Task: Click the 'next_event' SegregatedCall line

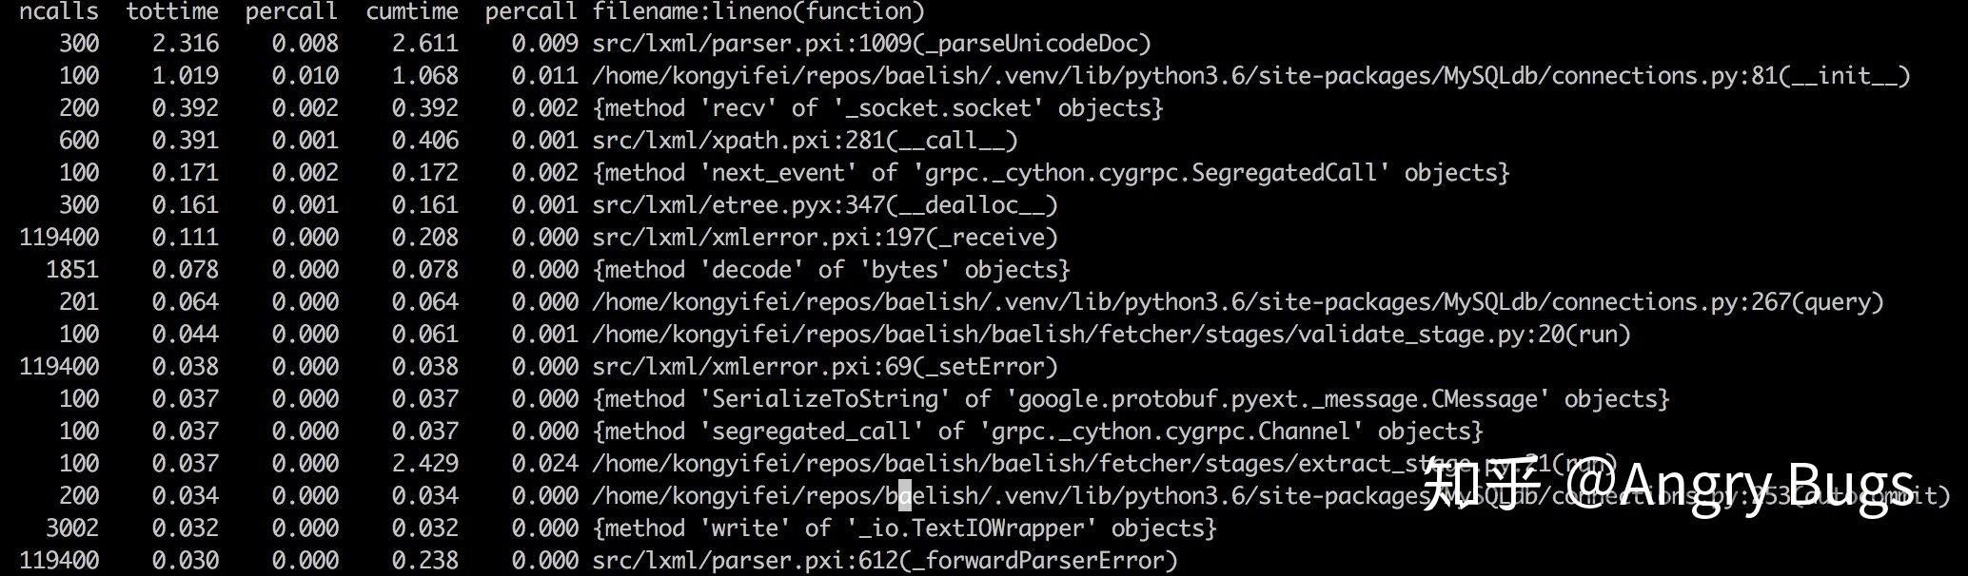Action: pos(1051,173)
